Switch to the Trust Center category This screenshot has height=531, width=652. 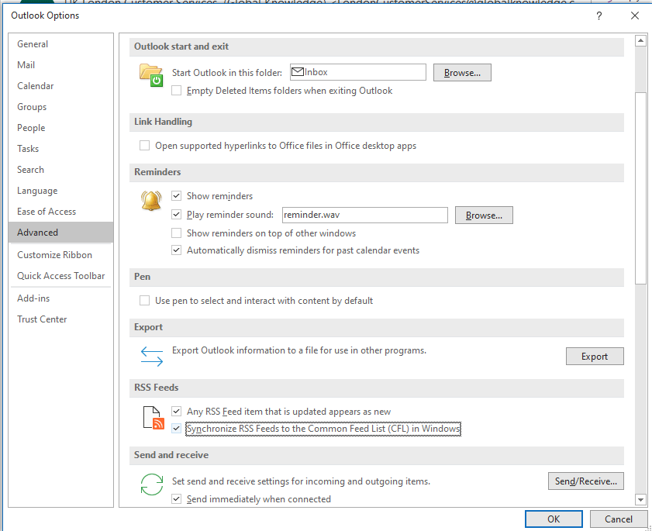42,319
